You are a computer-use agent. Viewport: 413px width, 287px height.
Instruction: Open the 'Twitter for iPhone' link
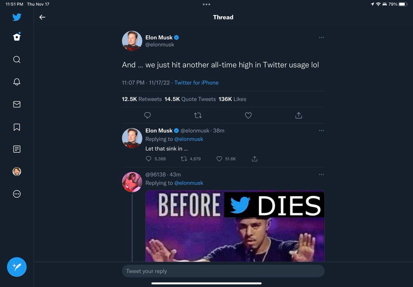pyautogui.click(x=196, y=83)
